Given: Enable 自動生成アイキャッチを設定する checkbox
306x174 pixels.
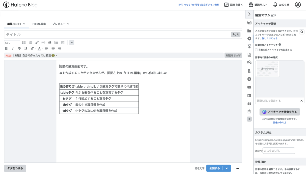Looking at the screenshot, I should (x=256, y=50).
